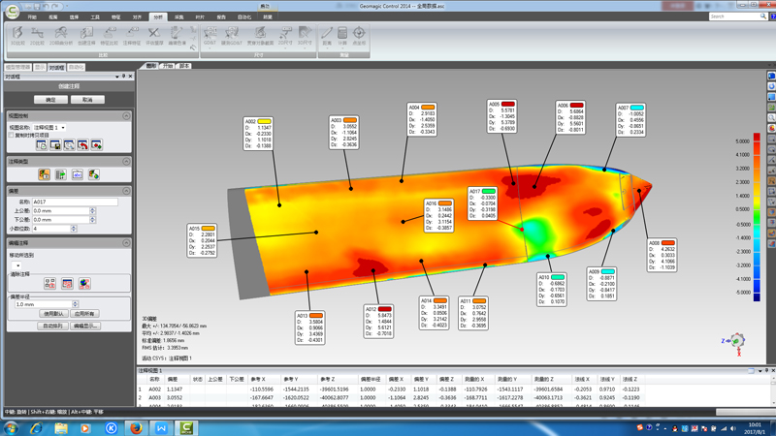This screenshot has width=776, height=436.
Task: Open the 计算 (Calculate) tool icon
Action: 342,35
